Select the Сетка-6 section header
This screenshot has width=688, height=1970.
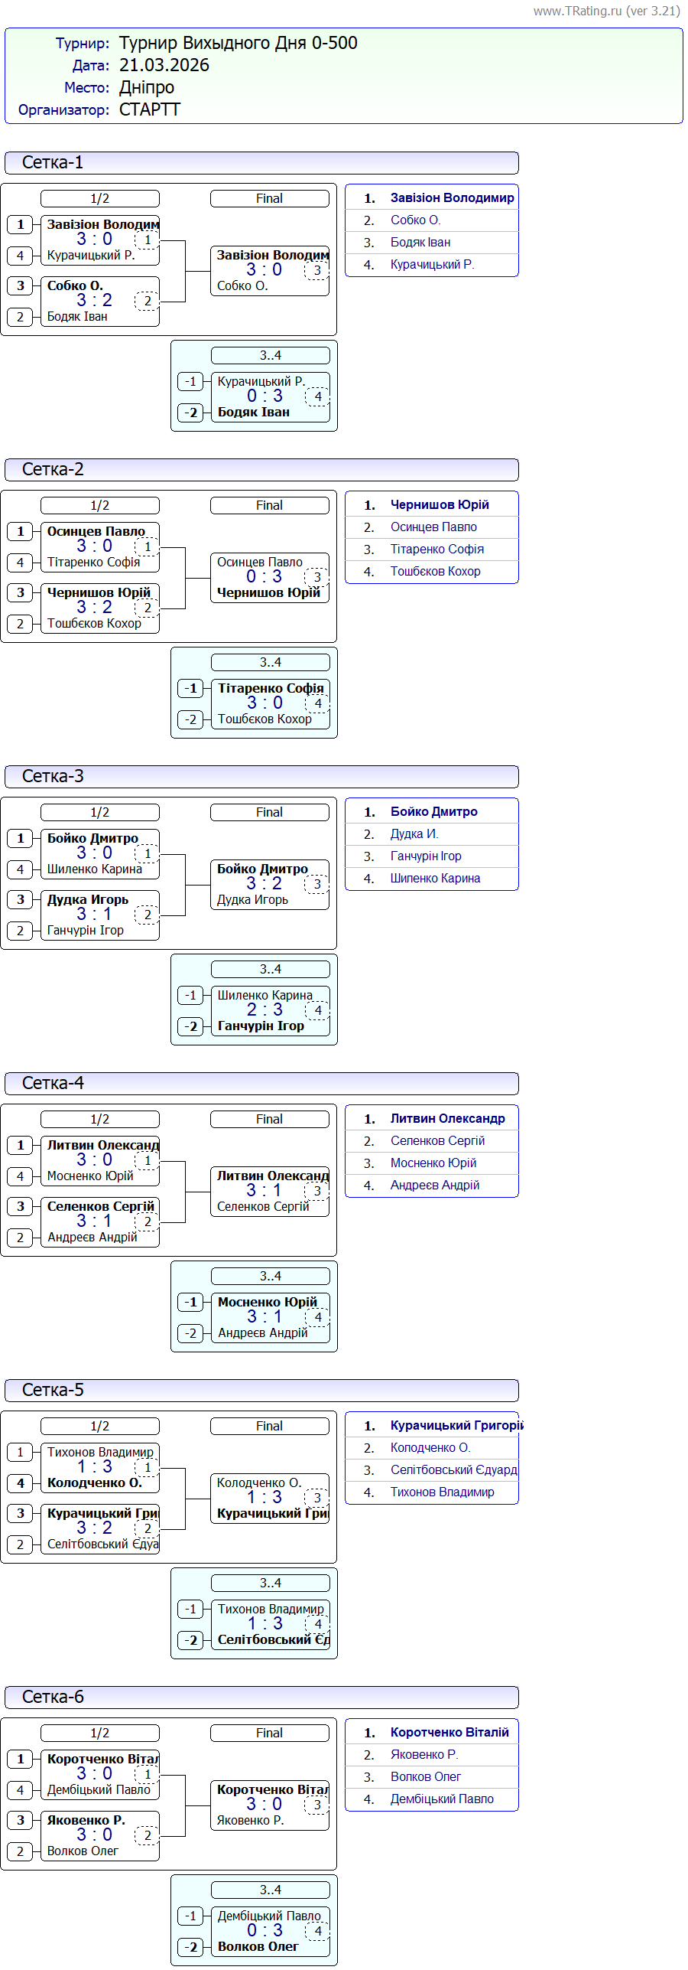point(261,1697)
